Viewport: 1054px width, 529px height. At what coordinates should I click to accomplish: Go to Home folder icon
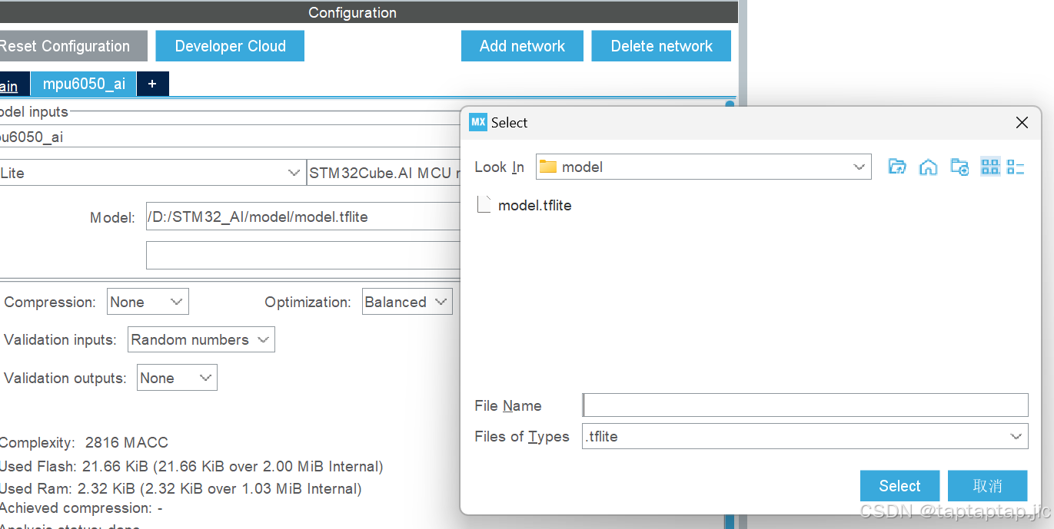(928, 167)
